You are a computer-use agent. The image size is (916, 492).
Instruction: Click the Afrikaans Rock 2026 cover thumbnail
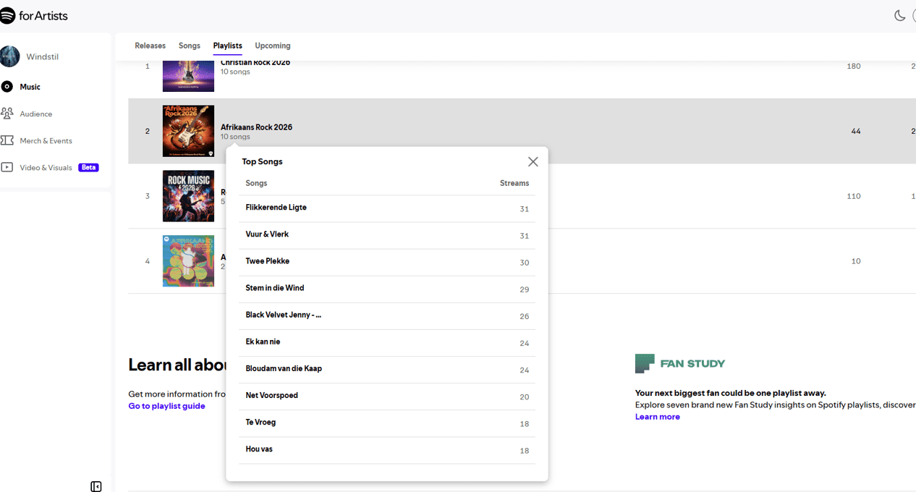pos(188,131)
